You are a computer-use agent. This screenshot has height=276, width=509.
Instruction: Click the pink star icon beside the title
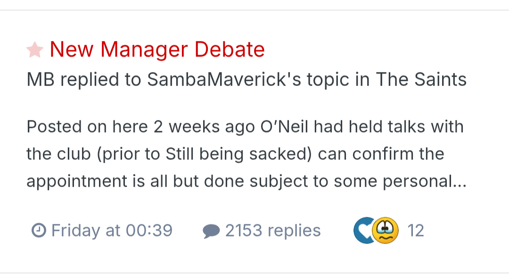[x=35, y=50]
